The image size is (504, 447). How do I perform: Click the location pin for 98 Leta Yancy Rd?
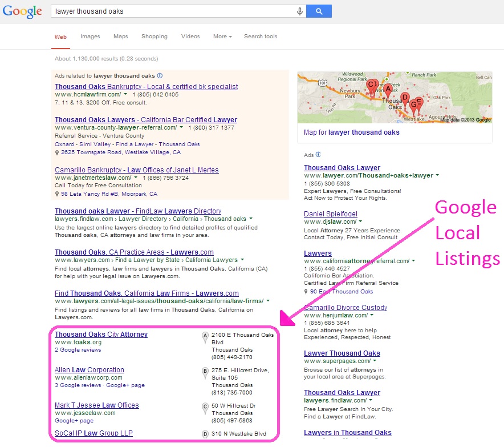[x=57, y=194]
